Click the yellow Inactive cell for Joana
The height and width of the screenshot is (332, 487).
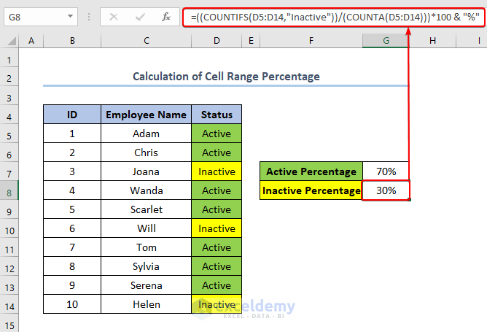point(217,171)
